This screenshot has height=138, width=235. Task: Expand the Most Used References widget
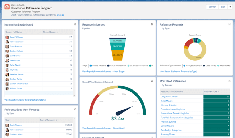point(229,81)
